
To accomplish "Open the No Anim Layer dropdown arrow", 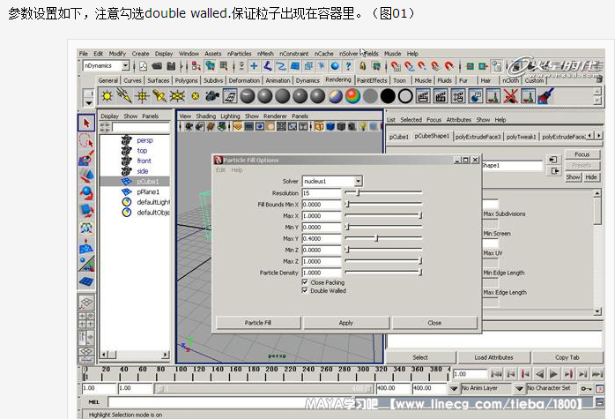I will 454,388.
